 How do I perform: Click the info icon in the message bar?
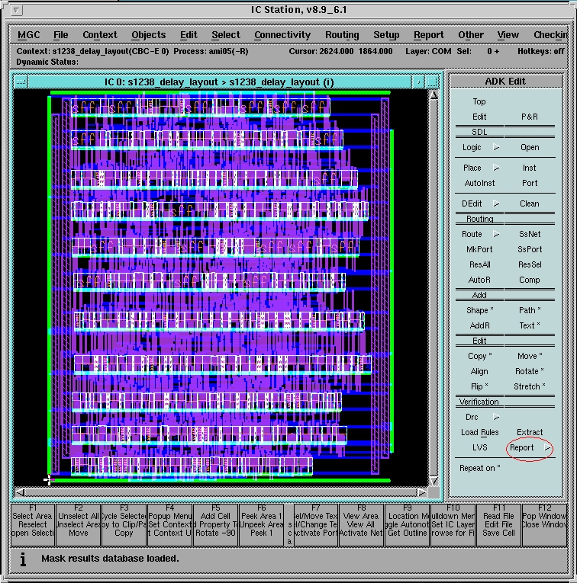(x=24, y=559)
